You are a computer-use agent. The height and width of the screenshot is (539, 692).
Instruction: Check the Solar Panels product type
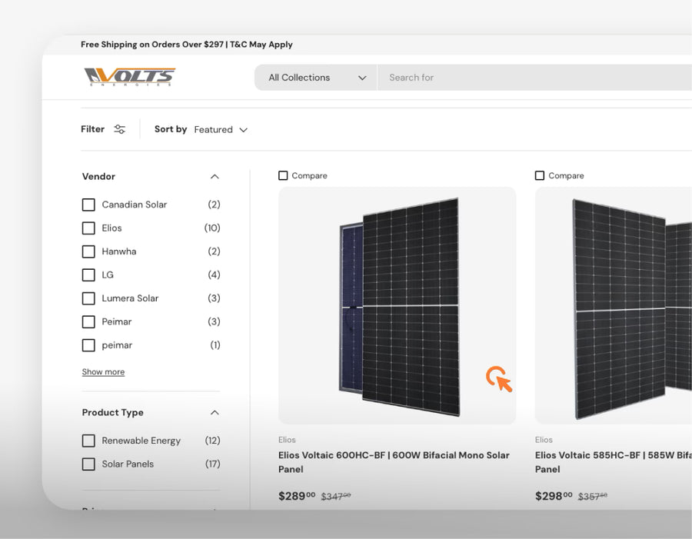[88, 464]
